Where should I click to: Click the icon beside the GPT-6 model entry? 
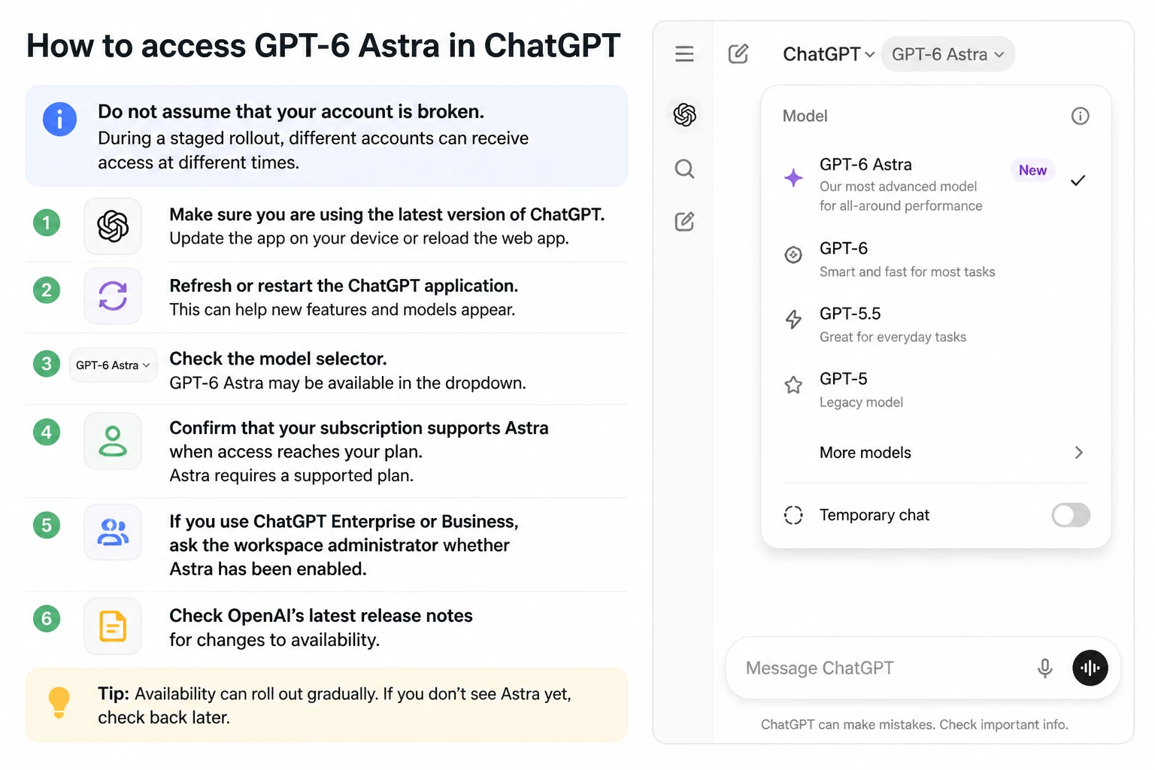click(793, 255)
